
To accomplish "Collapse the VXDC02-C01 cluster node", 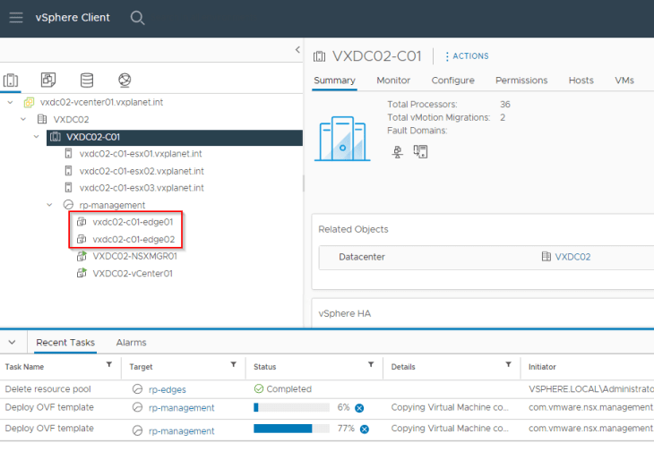I will [37, 137].
